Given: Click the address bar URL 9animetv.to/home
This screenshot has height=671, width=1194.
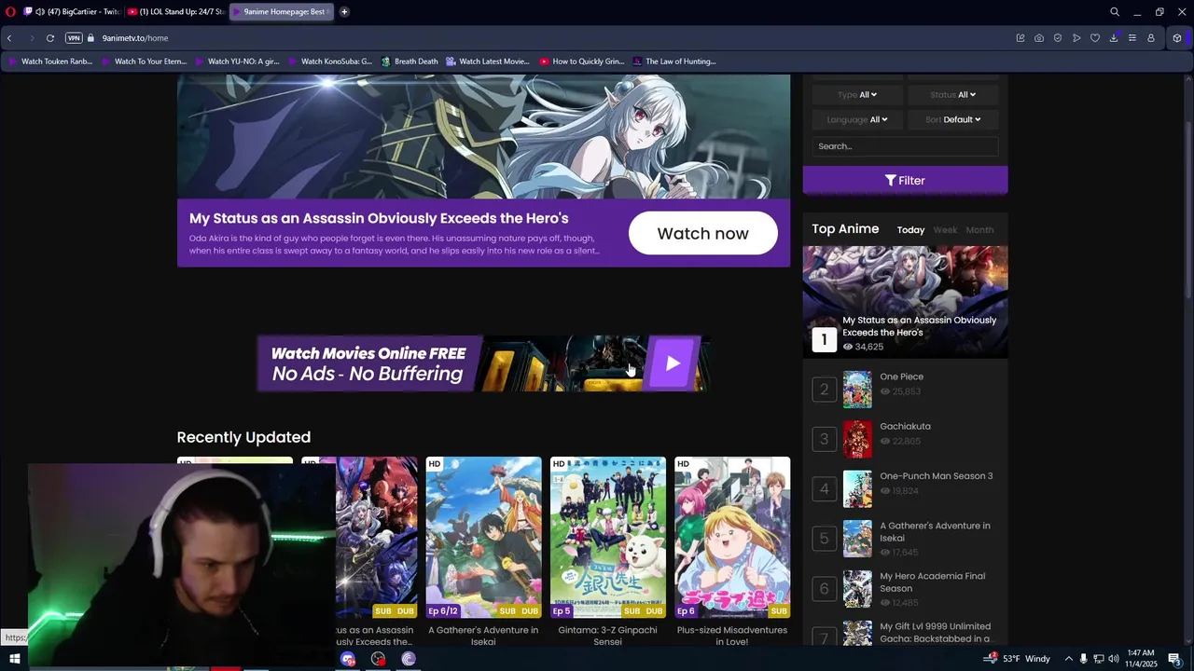Looking at the screenshot, I should click(x=135, y=38).
